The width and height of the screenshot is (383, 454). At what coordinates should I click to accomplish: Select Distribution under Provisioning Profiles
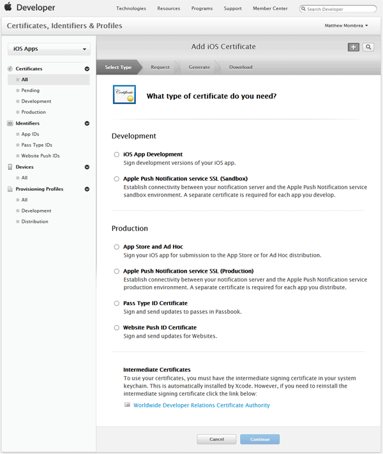pyautogui.click(x=34, y=222)
